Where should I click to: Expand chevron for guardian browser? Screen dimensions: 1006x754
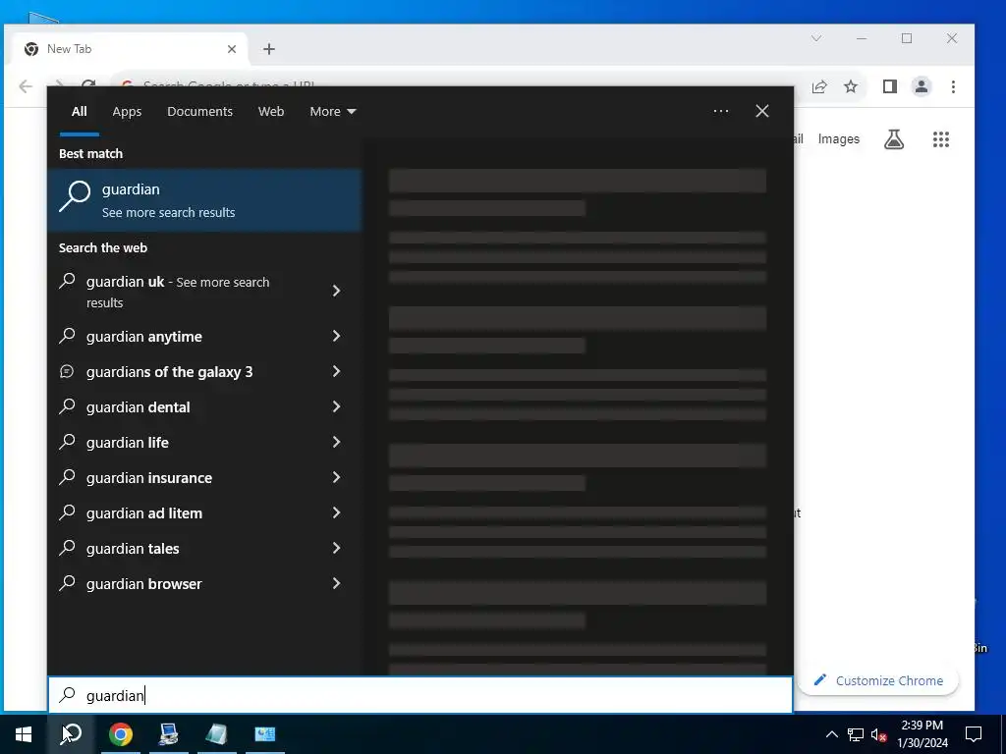[336, 583]
